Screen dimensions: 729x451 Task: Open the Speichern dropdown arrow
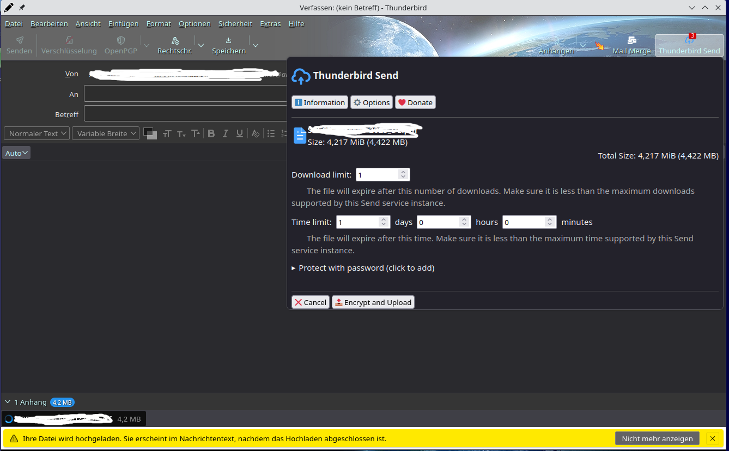(x=255, y=45)
